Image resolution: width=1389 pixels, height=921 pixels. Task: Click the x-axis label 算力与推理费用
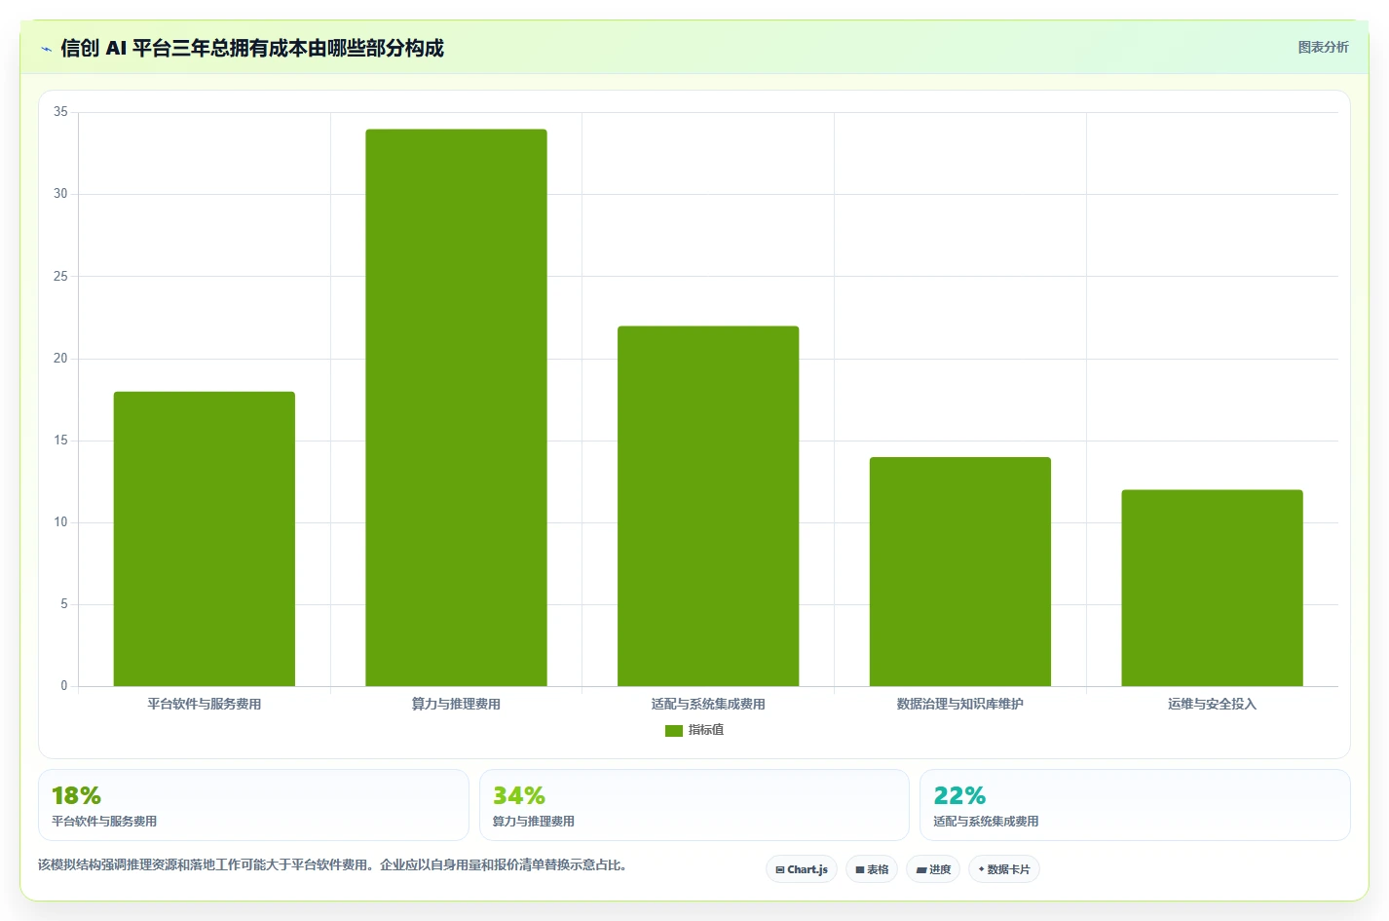coord(456,704)
